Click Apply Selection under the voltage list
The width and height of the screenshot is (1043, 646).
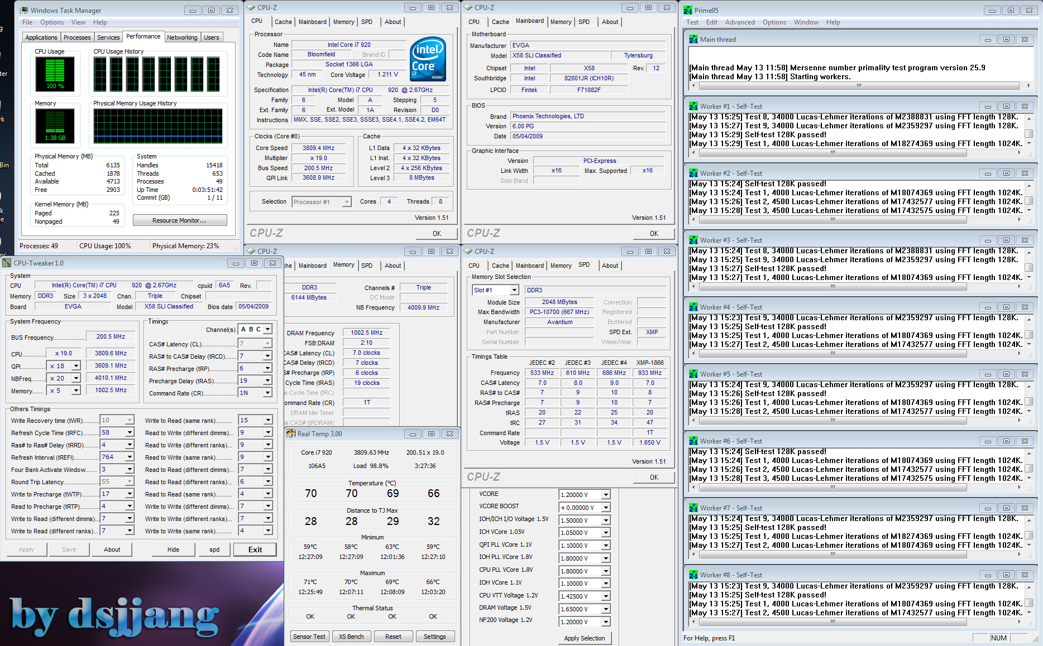pos(584,638)
